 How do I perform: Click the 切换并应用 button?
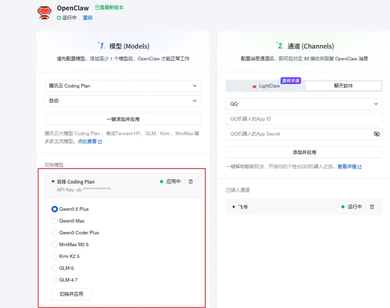(71, 294)
